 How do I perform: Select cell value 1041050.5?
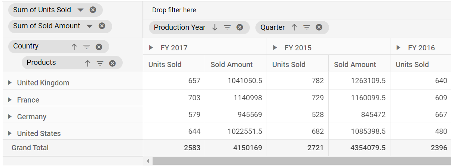pyautogui.click(x=236, y=81)
